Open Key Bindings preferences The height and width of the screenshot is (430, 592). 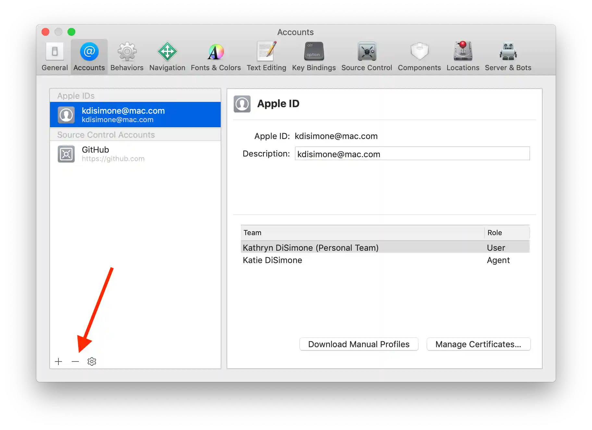(314, 57)
